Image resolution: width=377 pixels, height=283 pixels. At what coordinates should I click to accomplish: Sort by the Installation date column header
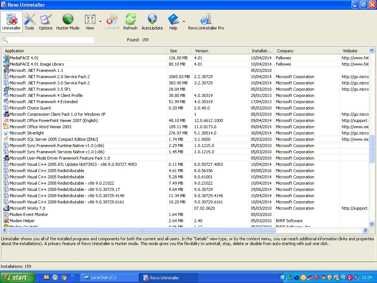pos(261,51)
